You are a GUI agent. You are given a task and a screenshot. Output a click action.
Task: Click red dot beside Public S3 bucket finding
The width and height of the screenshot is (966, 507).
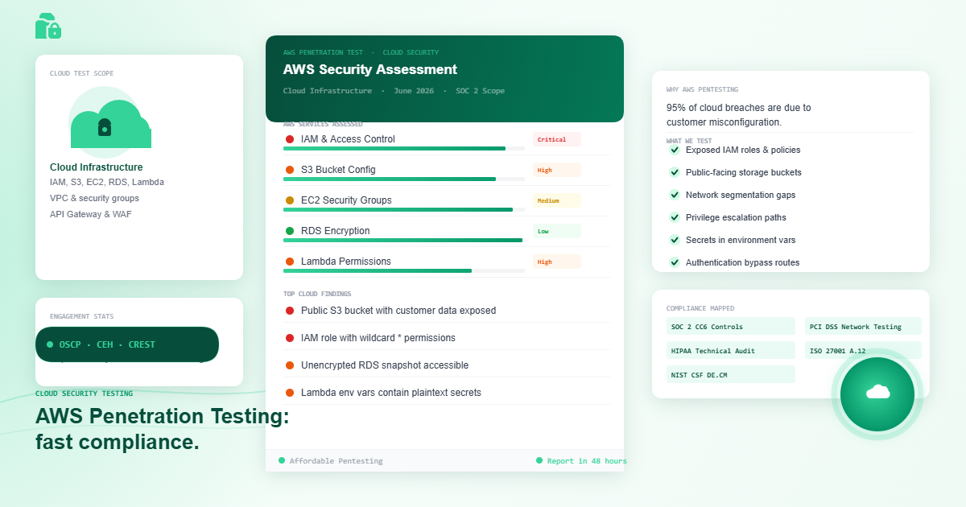(290, 311)
